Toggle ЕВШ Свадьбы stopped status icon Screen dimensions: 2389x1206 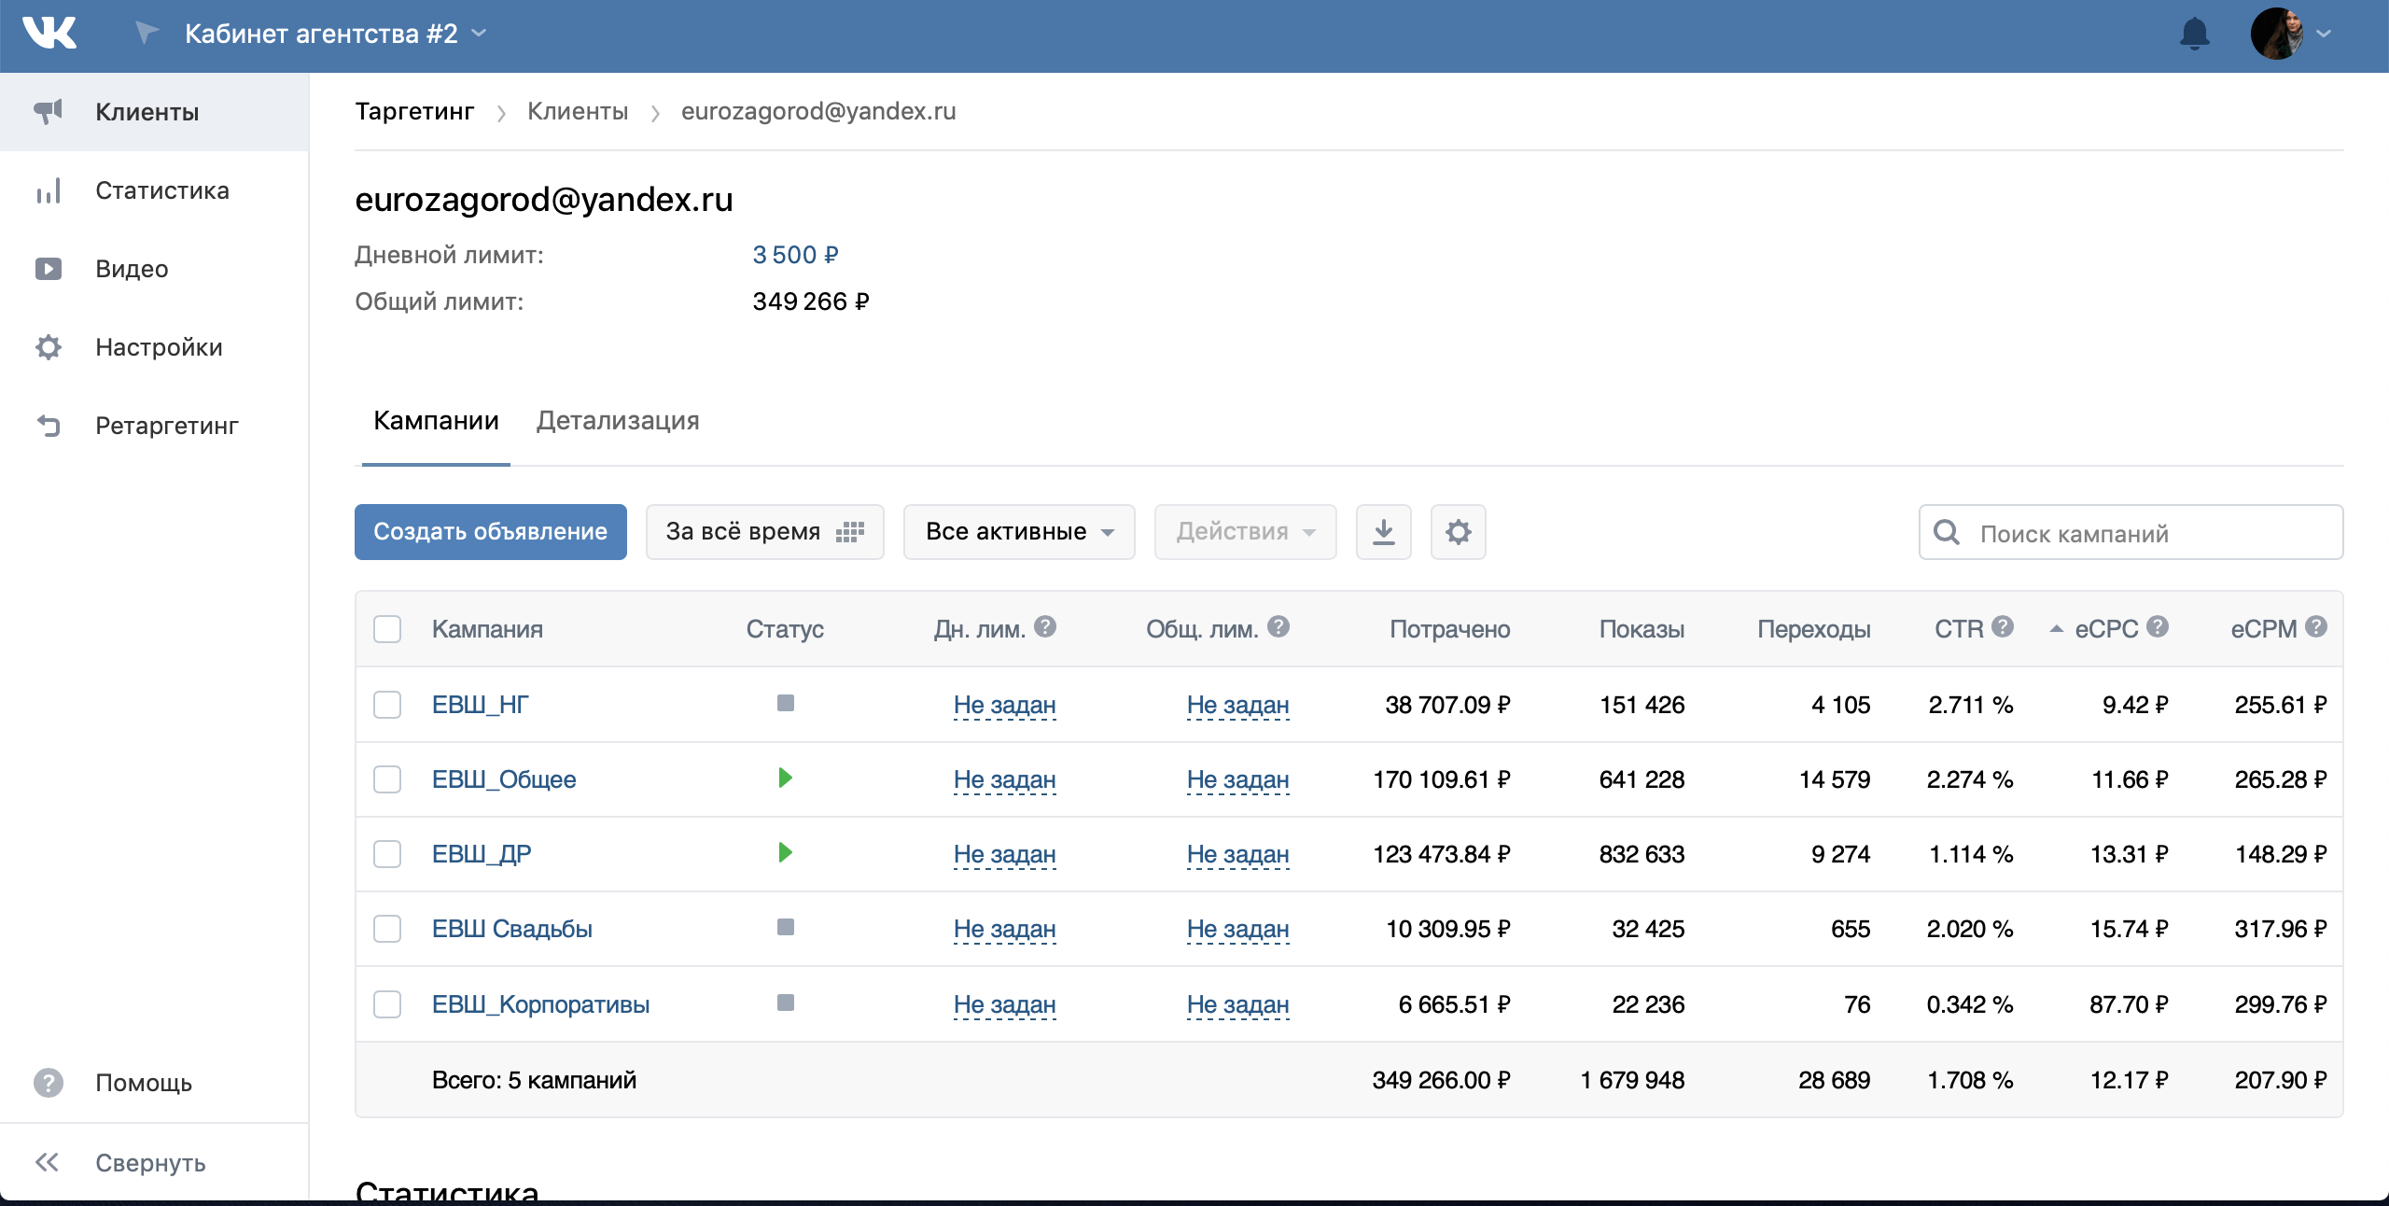pyautogui.click(x=786, y=927)
